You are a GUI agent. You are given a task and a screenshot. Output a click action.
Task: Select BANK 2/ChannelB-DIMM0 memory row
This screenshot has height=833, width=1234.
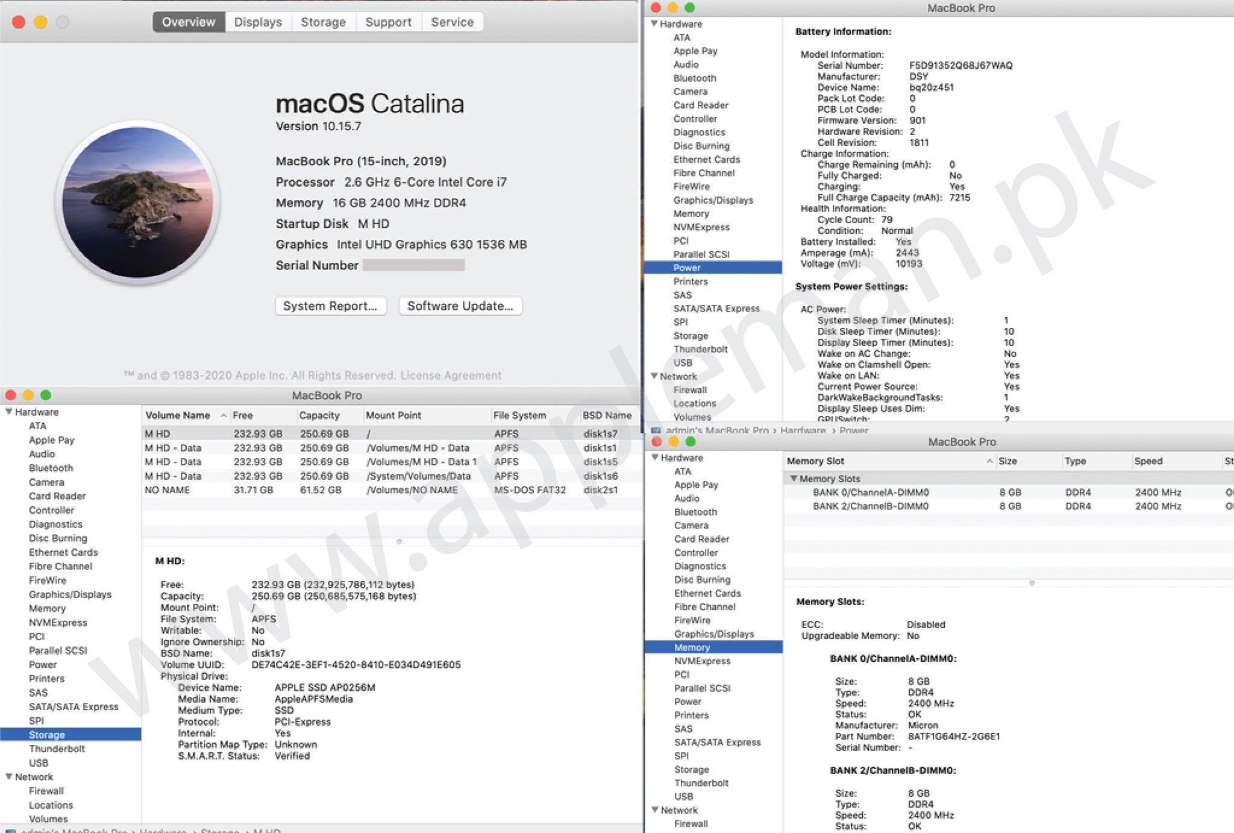1009,506
